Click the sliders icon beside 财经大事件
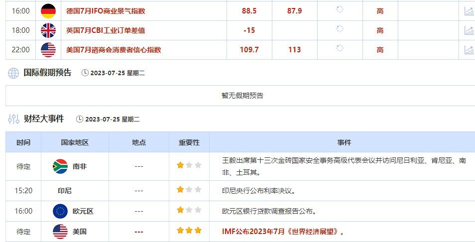Screen dimensions: 475x242 pos(13,119)
